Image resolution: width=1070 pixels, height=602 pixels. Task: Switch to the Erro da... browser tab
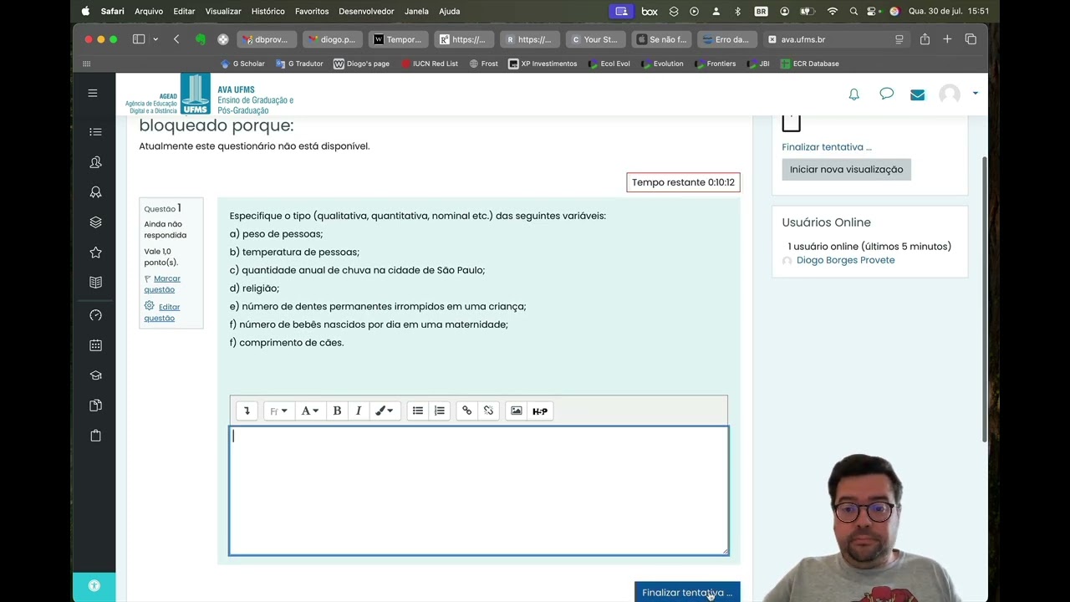tap(727, 39)
